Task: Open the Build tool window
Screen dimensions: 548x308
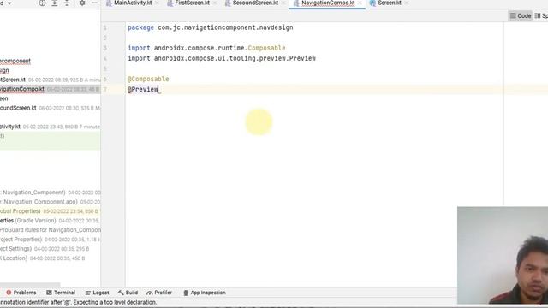Action: [x=128, y=293]
